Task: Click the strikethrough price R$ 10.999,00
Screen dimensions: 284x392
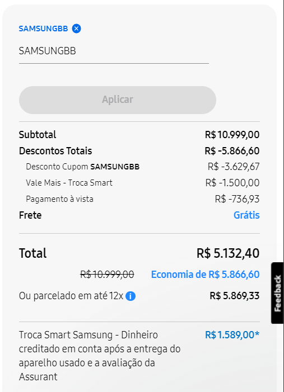Action: click(x=107, y=275)
